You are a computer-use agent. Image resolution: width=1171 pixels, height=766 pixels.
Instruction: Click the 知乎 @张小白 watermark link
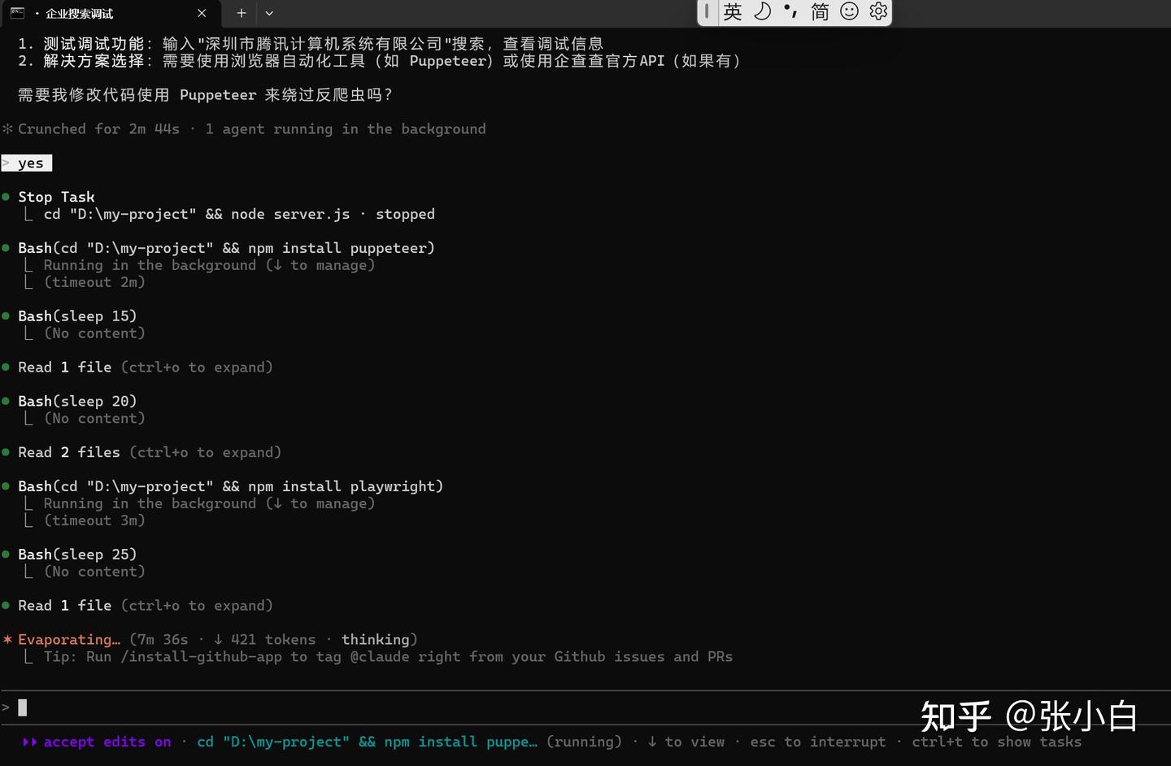point(1030,717)
